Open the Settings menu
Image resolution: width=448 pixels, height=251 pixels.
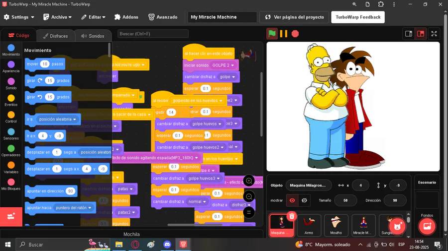[x=19, y=17]
